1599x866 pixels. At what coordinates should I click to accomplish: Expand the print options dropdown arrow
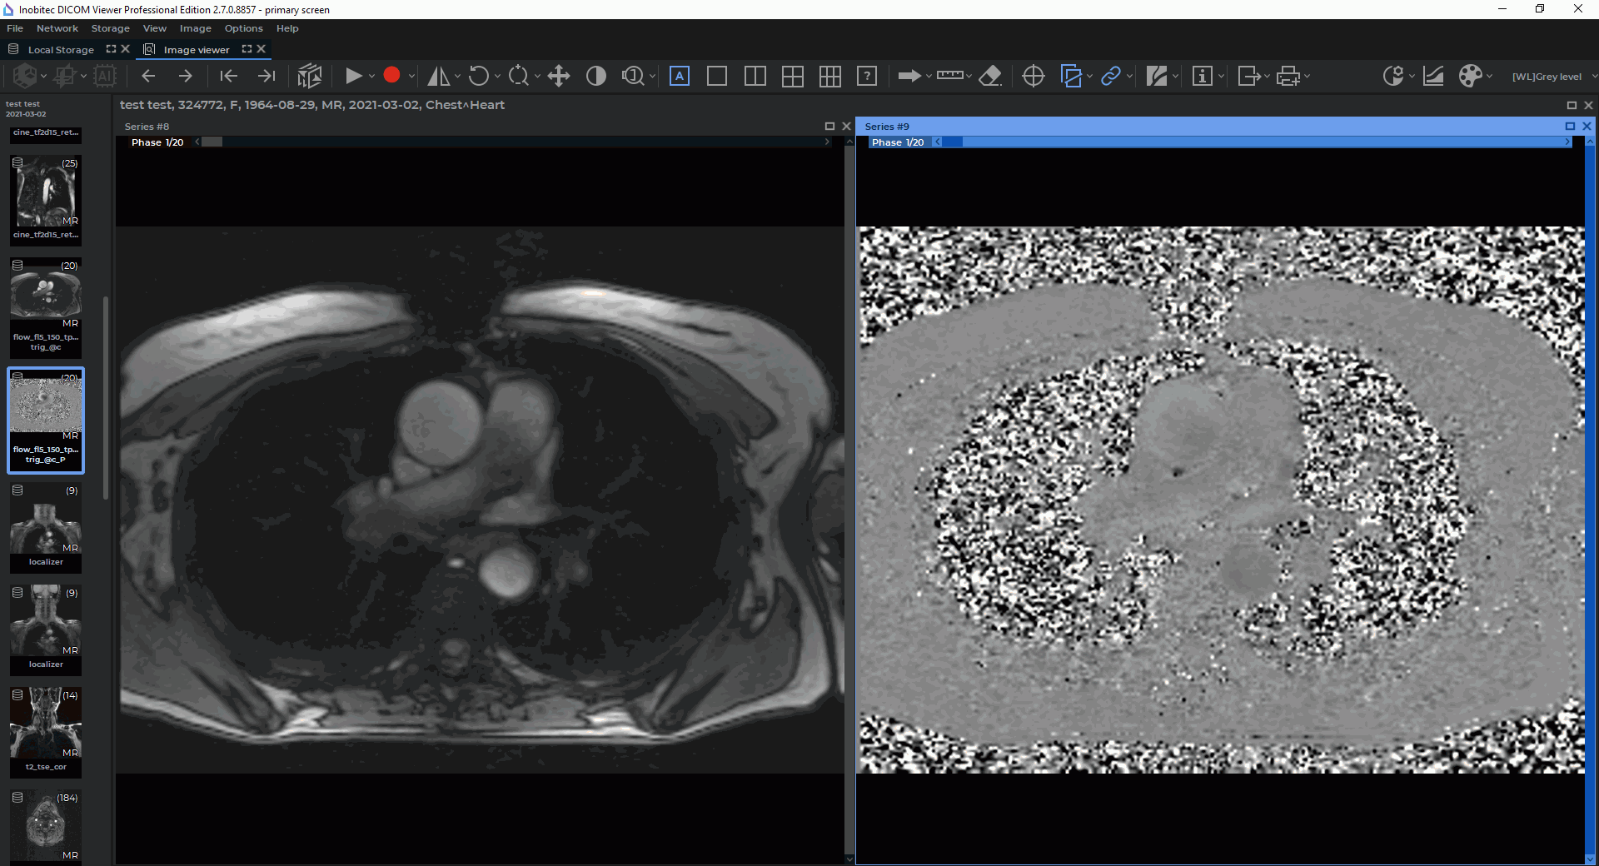click(1308, 76)
